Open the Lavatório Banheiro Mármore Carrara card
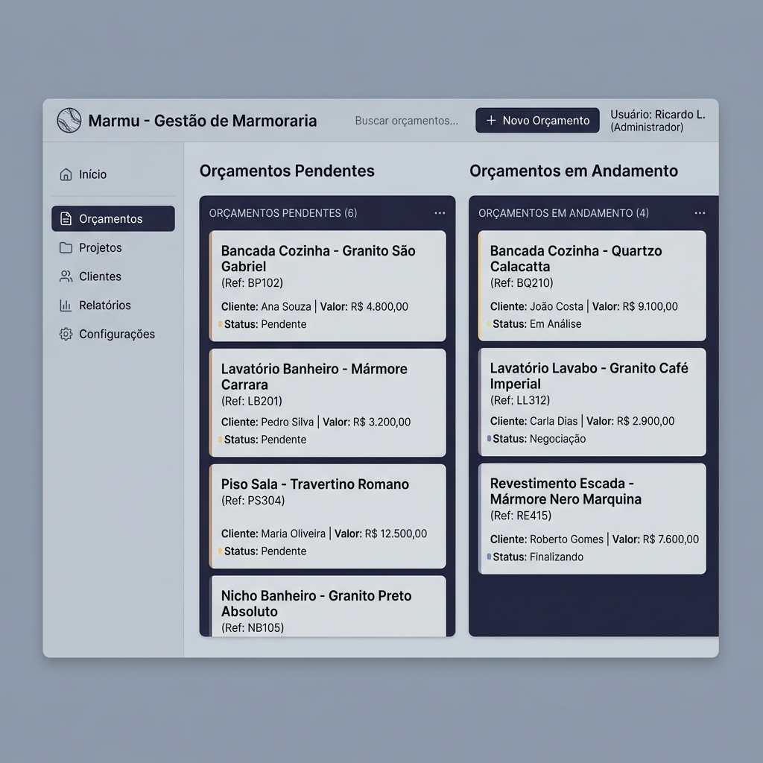 tap(328, 402)
